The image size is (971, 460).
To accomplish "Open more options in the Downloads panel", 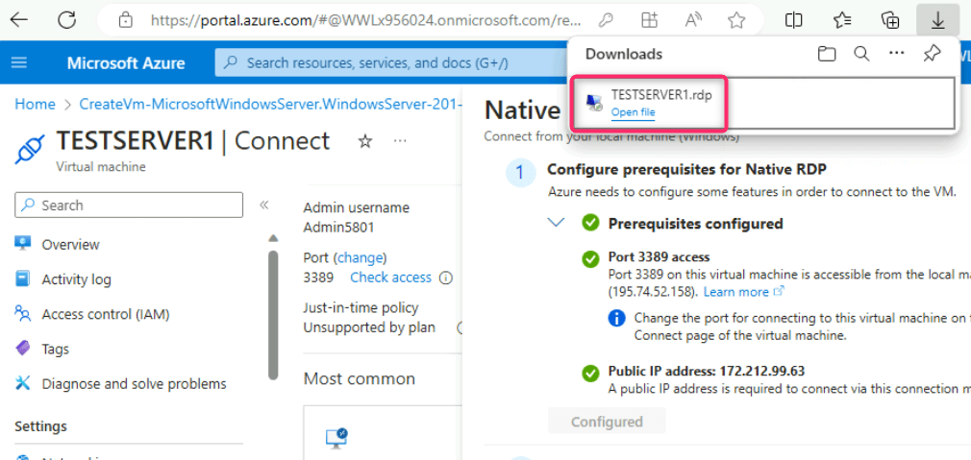I will pyautogui.click(x=896, y=54).
